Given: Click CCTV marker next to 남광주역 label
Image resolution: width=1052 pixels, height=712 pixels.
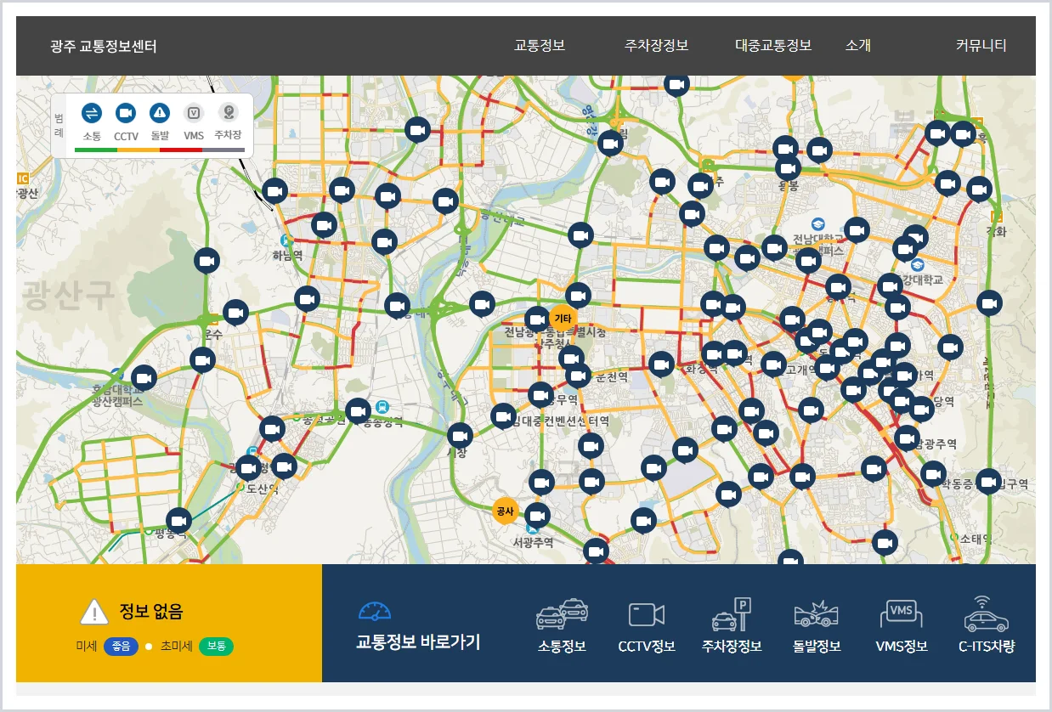Looking at the screenshot, I should [x=907, y=438].
